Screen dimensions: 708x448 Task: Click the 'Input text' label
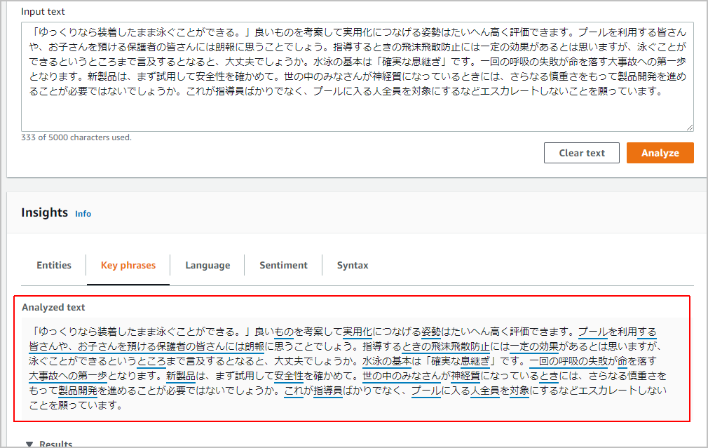coord(43,12)
